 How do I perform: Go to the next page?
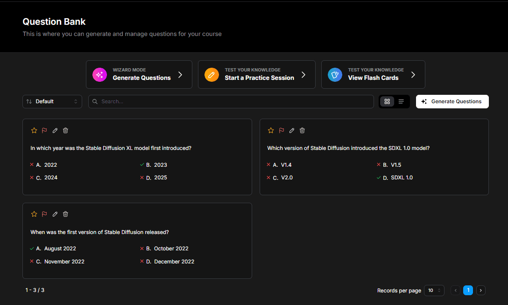pos(481,291)
